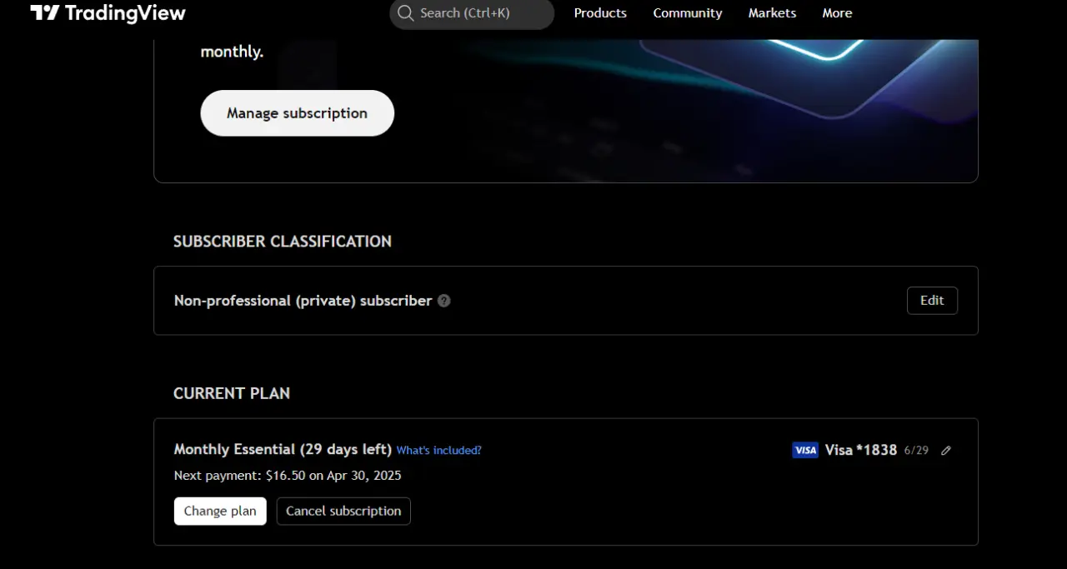Open the More menu
The height and width of the screenshot is (569, 1067).
click(x=837, y=13)
